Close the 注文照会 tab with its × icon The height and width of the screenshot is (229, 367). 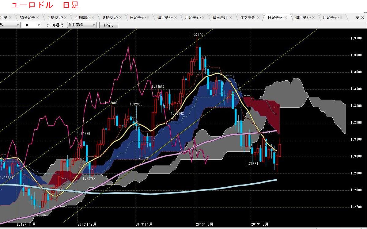click(258, 17)
